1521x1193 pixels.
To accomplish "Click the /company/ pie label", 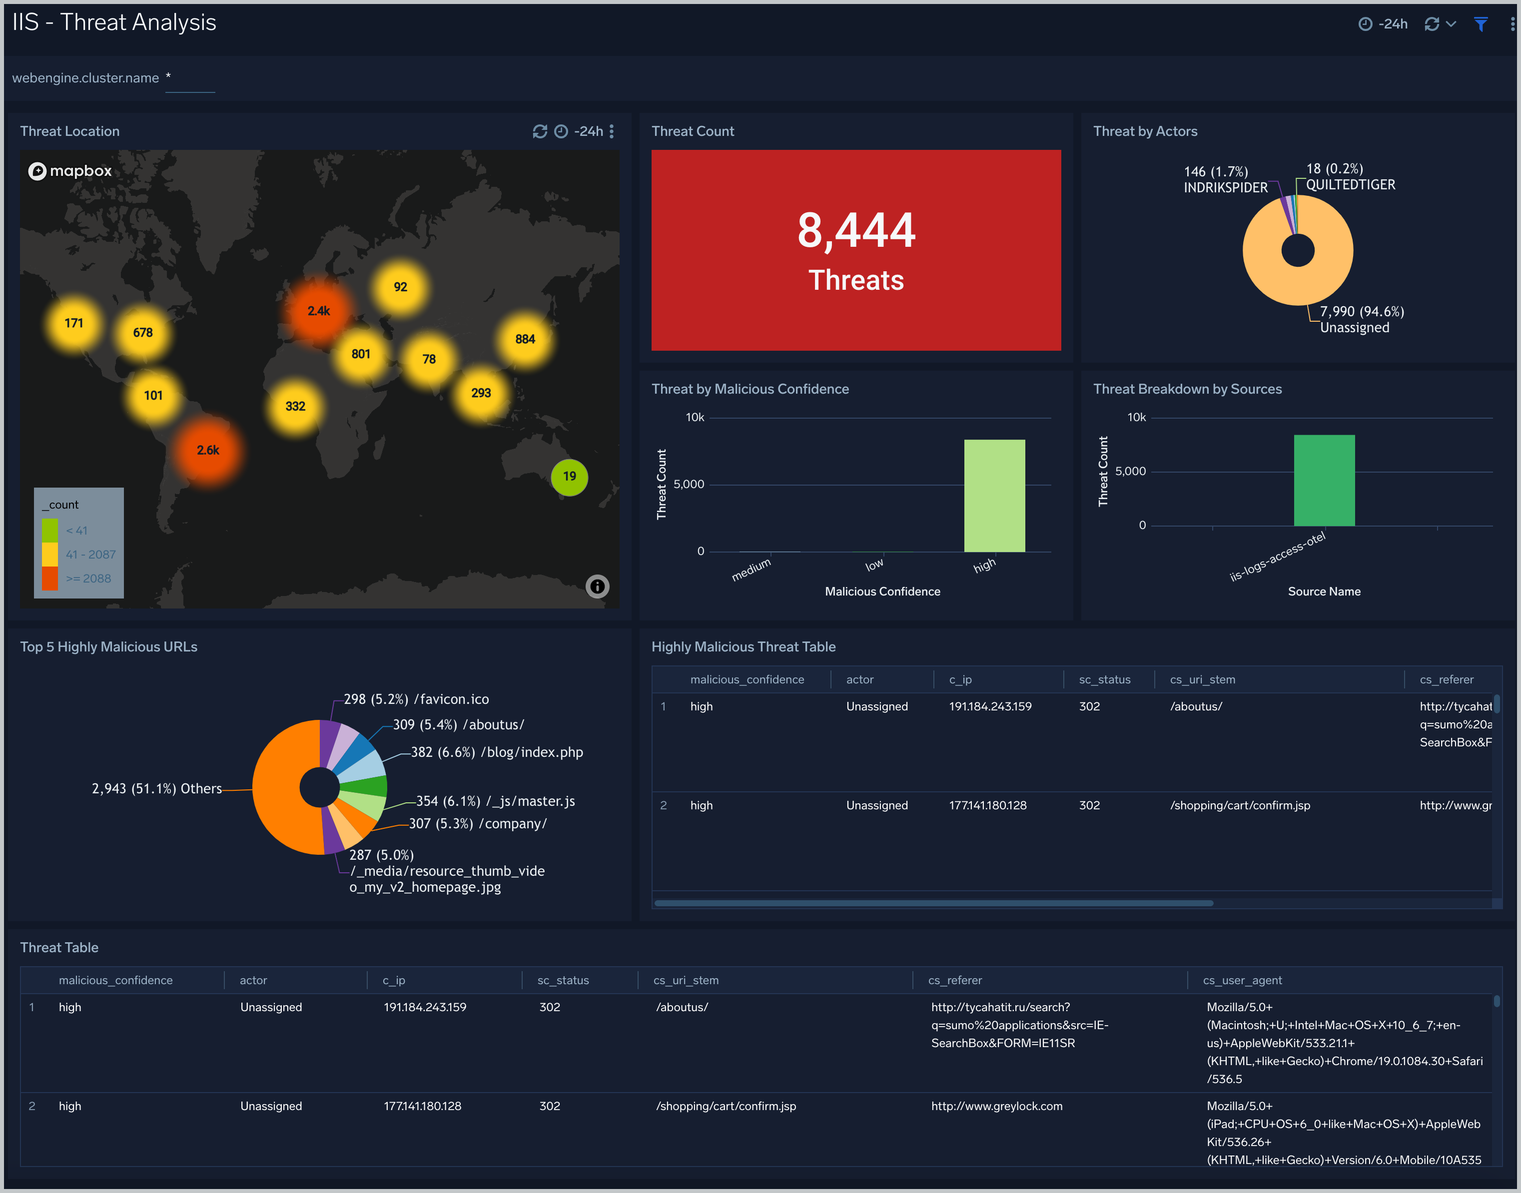I will [x=478, y=823].
